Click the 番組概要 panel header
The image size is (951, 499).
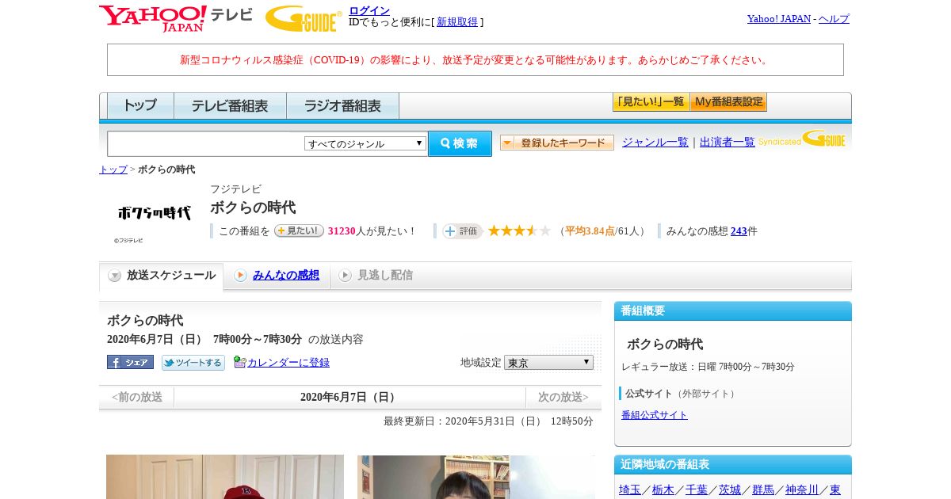click(733, 310)
